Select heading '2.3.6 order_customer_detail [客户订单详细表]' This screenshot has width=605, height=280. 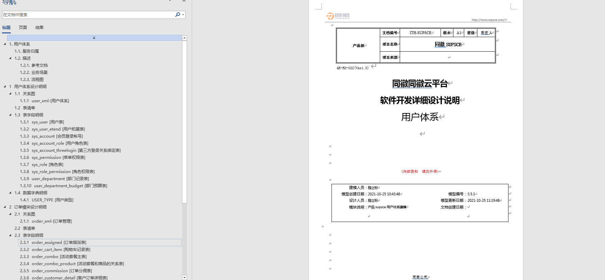coord(64,278)
